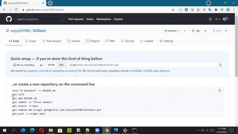Click the GitHub Octocat logo

[x=9, y=19]
